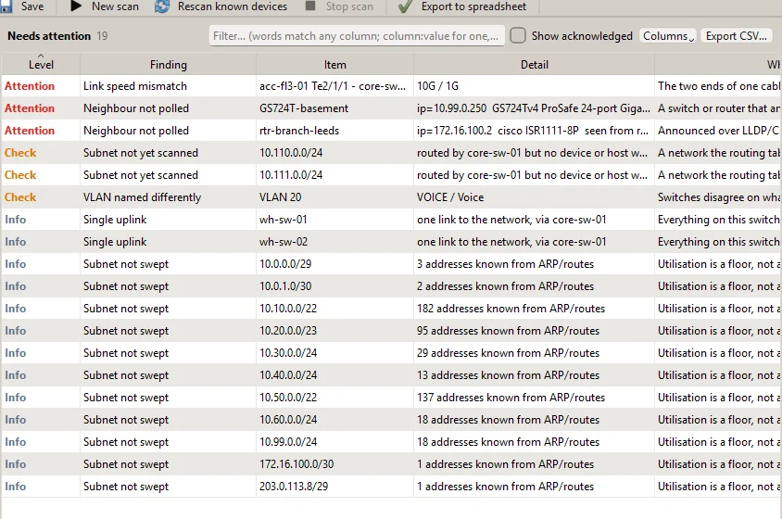
Task: Click the ip=172.16.100.2 cisco ISR1111-8P detail
Action: pos(533,131)
